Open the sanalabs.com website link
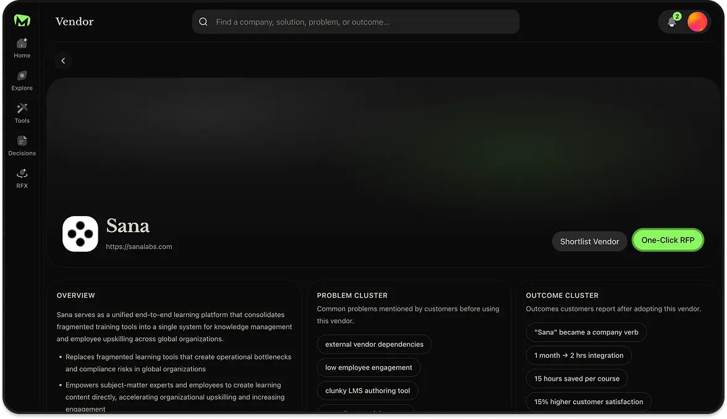 click(x=138, y=246)
